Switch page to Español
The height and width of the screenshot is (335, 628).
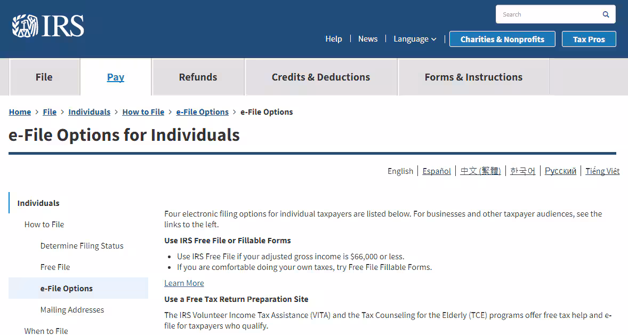437,171
